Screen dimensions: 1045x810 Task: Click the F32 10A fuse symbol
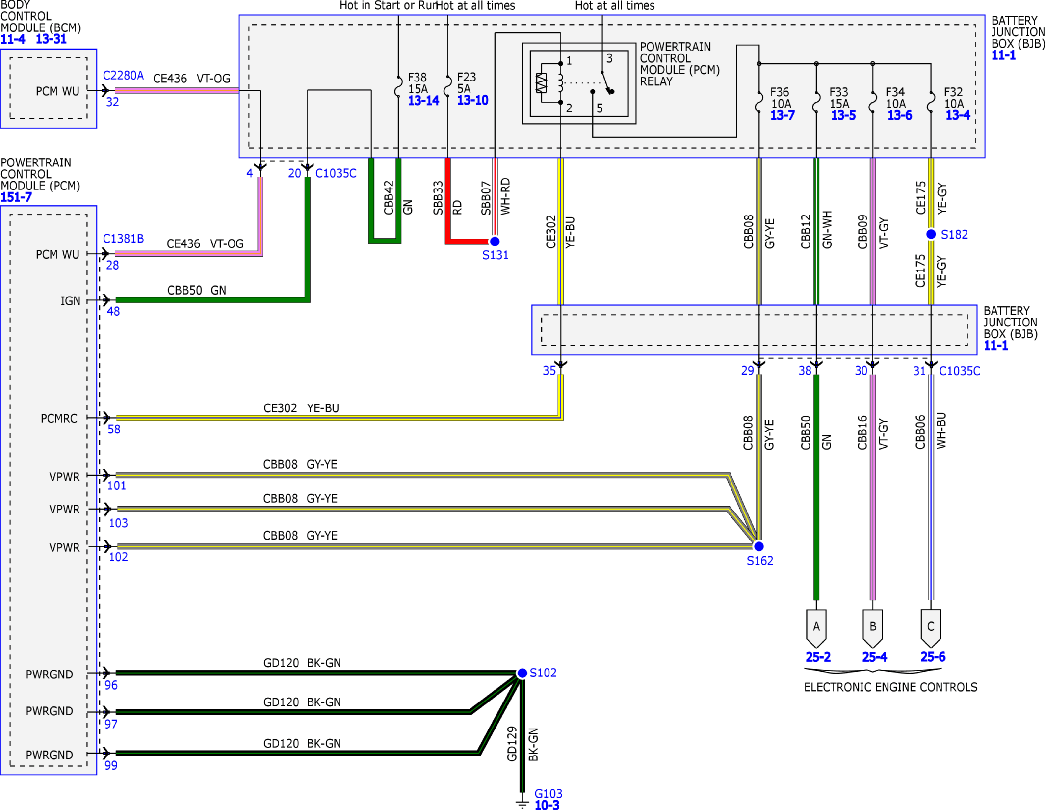(931, 102)
